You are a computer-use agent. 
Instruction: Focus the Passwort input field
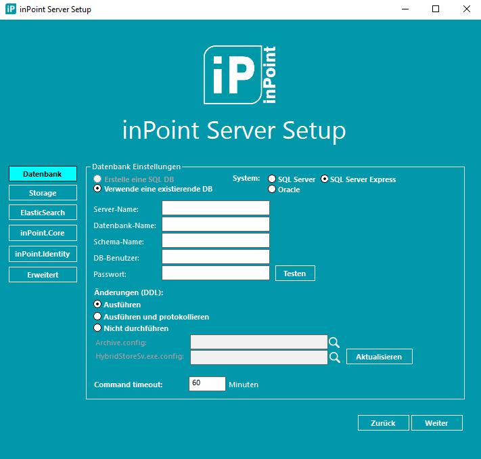pyautogui.click(x=216, y=273)
